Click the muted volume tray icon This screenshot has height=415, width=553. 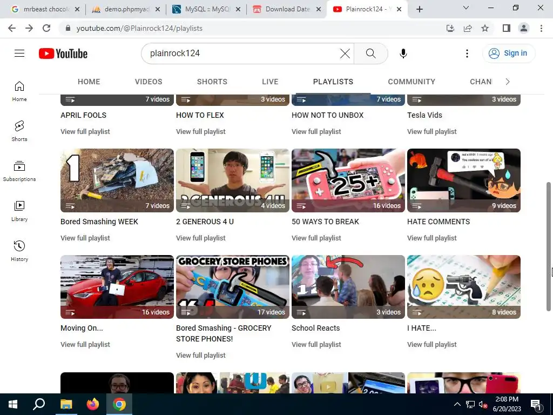pyautogui.click(x=483, y=405)
